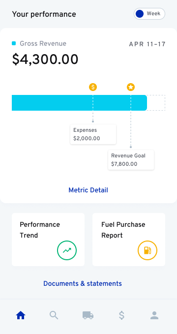Open the Home tab icon
This screenshot has width=177, height=334.
point(21,315)
